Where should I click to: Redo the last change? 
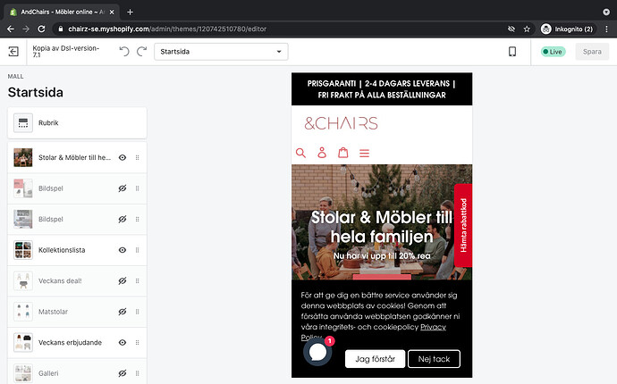(141, 52)
